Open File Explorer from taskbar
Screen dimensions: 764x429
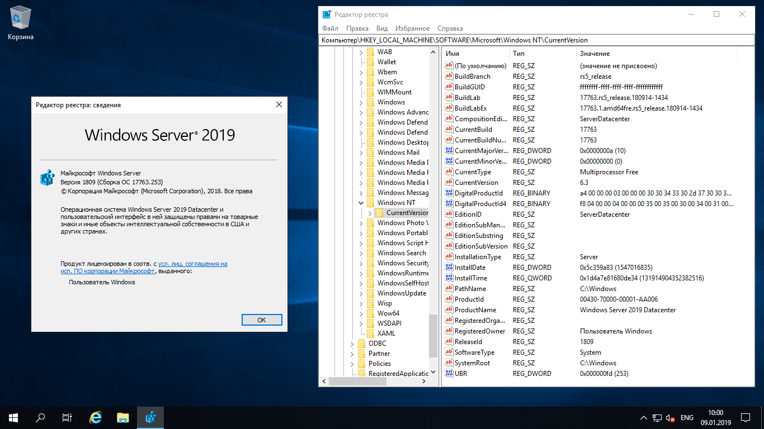click(123, 417)
